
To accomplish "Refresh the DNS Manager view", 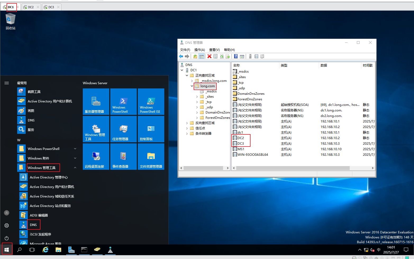I will (x=222, y=56).
